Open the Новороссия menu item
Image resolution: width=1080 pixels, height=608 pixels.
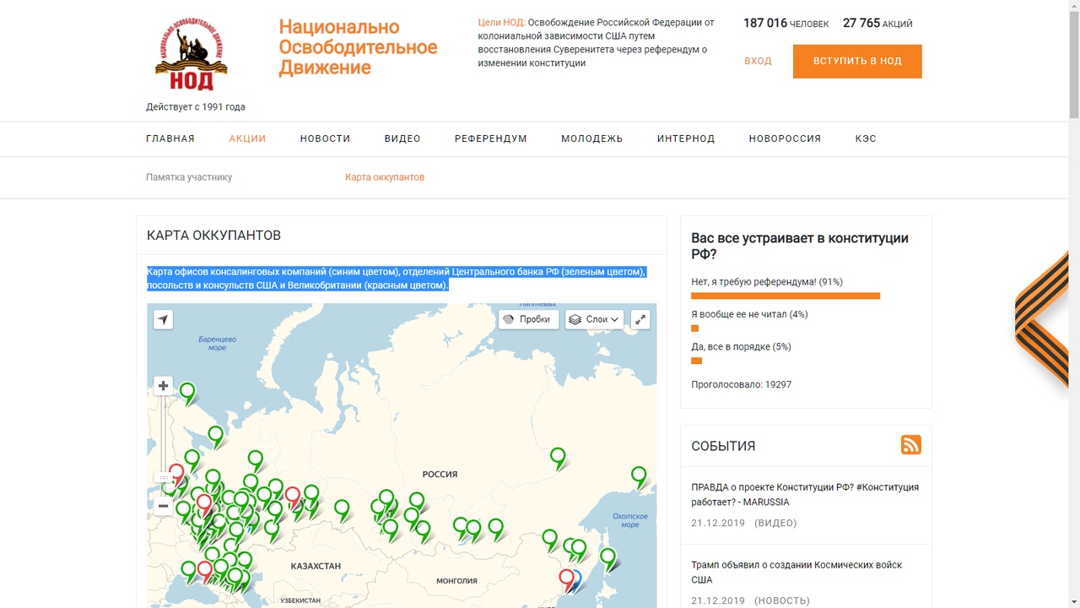point(785,138)
